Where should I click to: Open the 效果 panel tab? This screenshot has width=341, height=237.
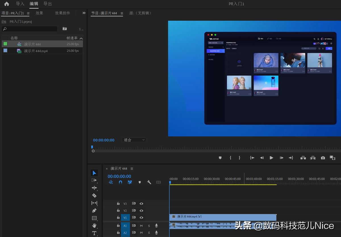coord(39,13)
